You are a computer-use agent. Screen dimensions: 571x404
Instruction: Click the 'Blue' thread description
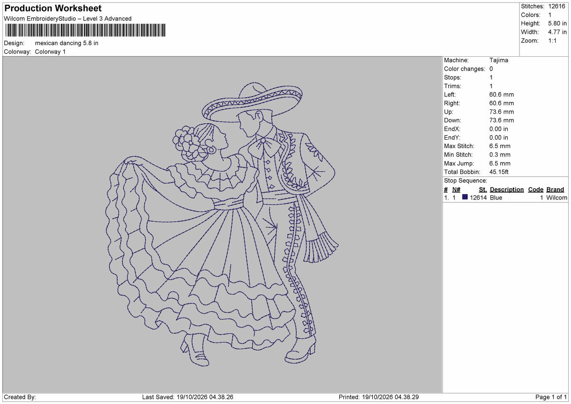pos(496,198)
